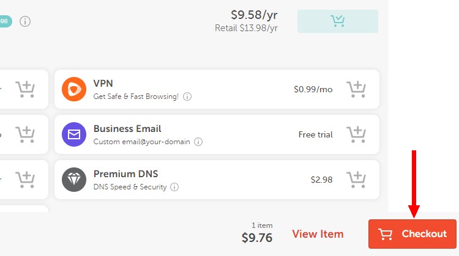Click the teal added-to-cart button

(337, 21)
